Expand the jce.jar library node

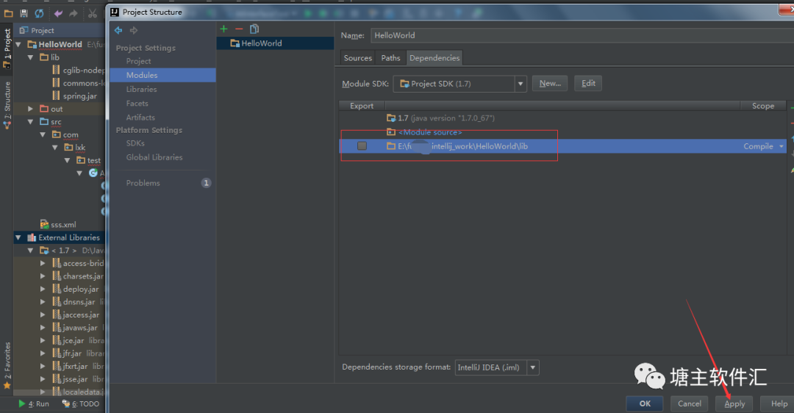point(43,341)
